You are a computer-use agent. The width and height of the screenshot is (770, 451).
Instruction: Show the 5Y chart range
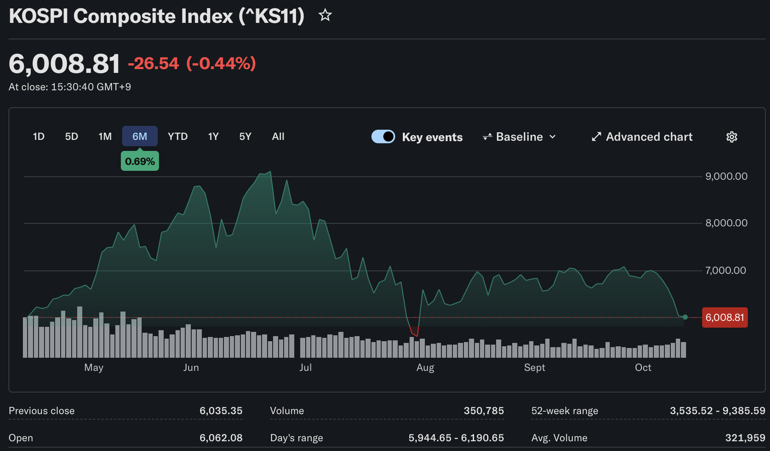pyautogui.click(x=246, y=136)
